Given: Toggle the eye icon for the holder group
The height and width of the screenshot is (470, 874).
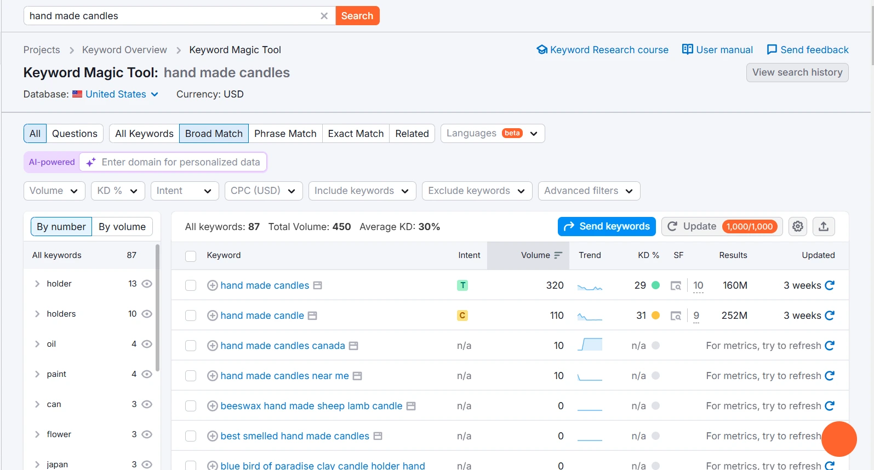Looking at the screenshot, I should click(147, 284).
